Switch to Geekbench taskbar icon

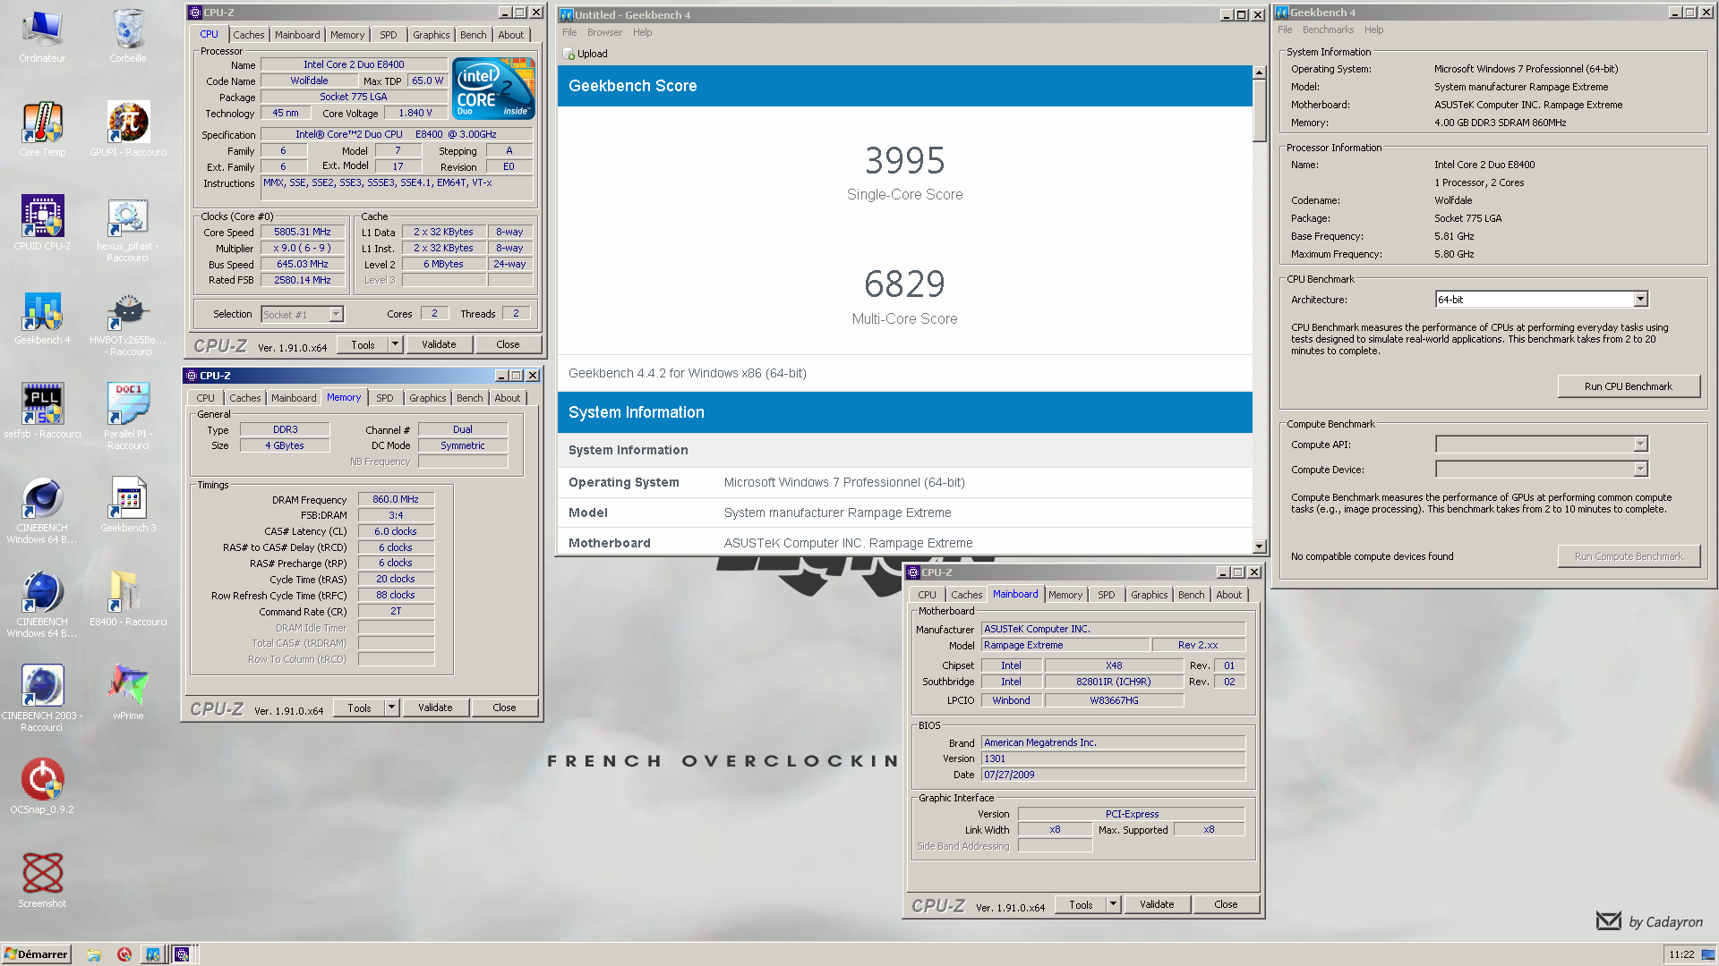pyautogui.click(x=153, y=954)
